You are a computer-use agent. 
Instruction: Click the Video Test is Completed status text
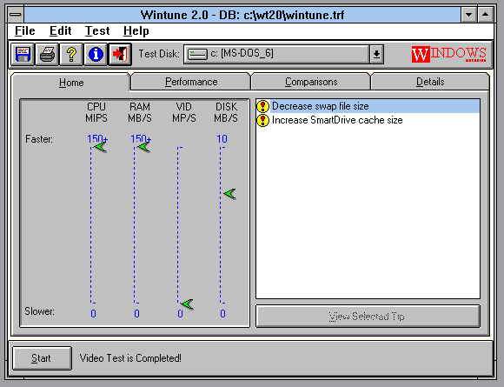(130, 358)
